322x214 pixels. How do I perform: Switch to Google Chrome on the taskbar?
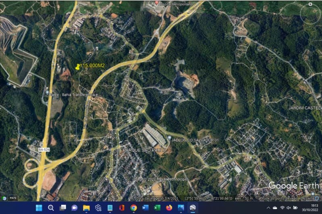point(133,208)
